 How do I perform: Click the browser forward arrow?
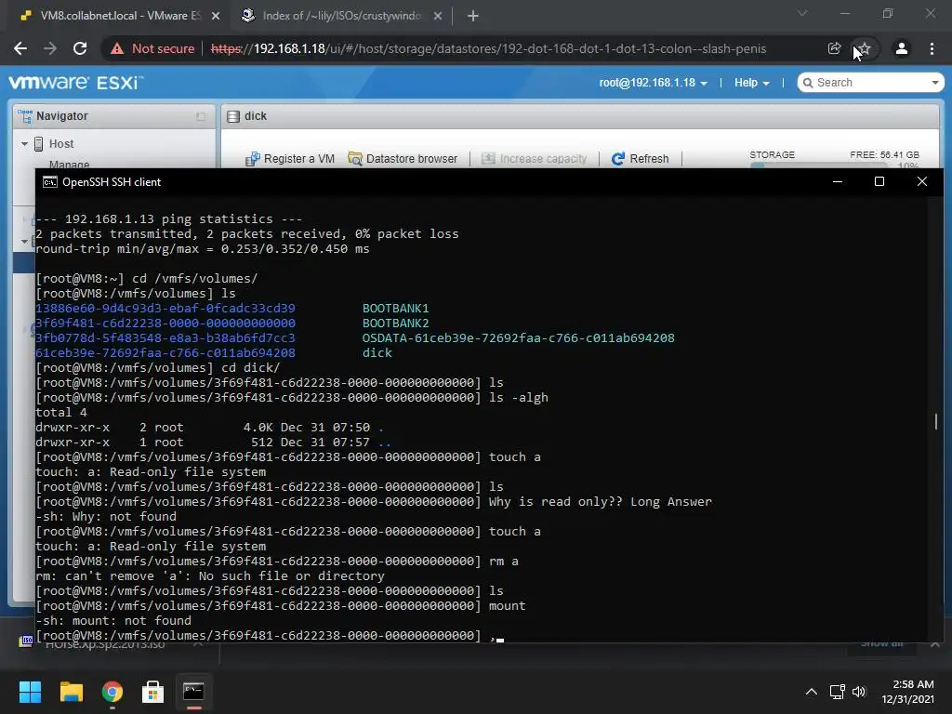pyautogui.click(x=50, y=48)
